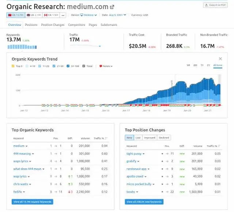This screenshot has height=212, width=234.
Task: Expand randonaut app keyword dropdown
Action: [148, 169]
